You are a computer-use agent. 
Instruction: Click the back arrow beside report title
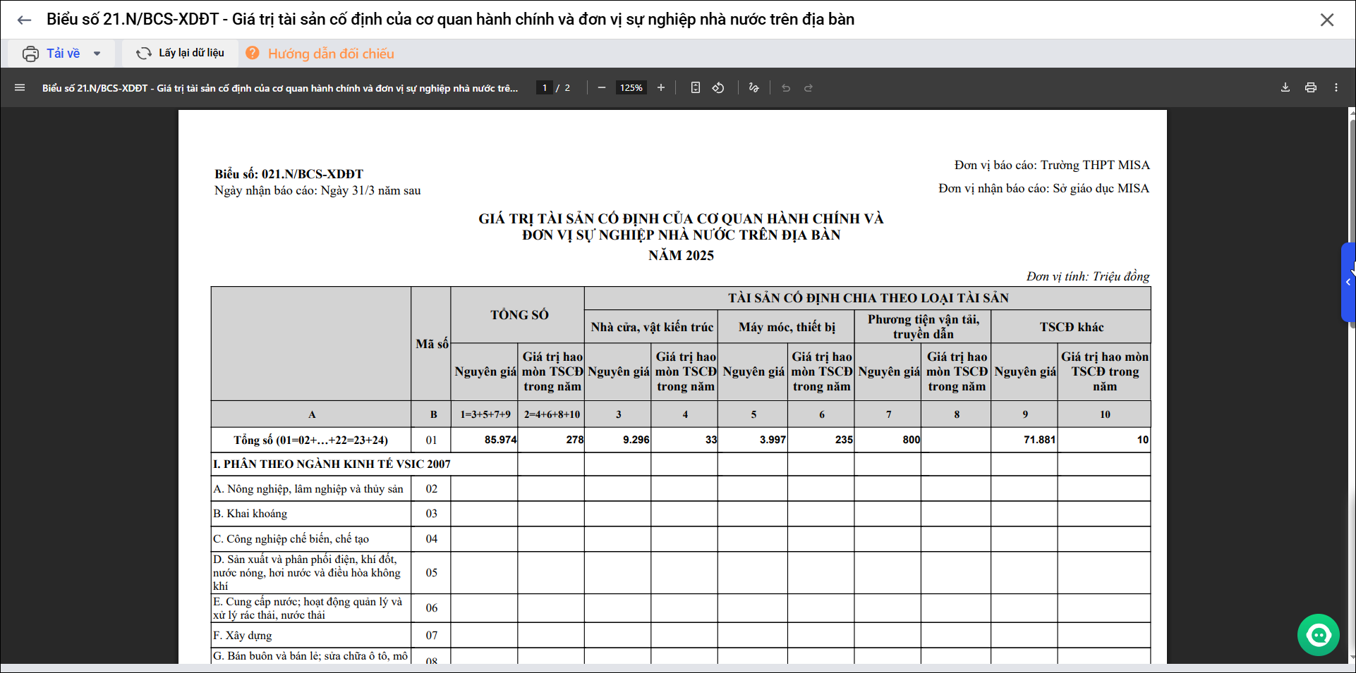[x=24, y=20]
